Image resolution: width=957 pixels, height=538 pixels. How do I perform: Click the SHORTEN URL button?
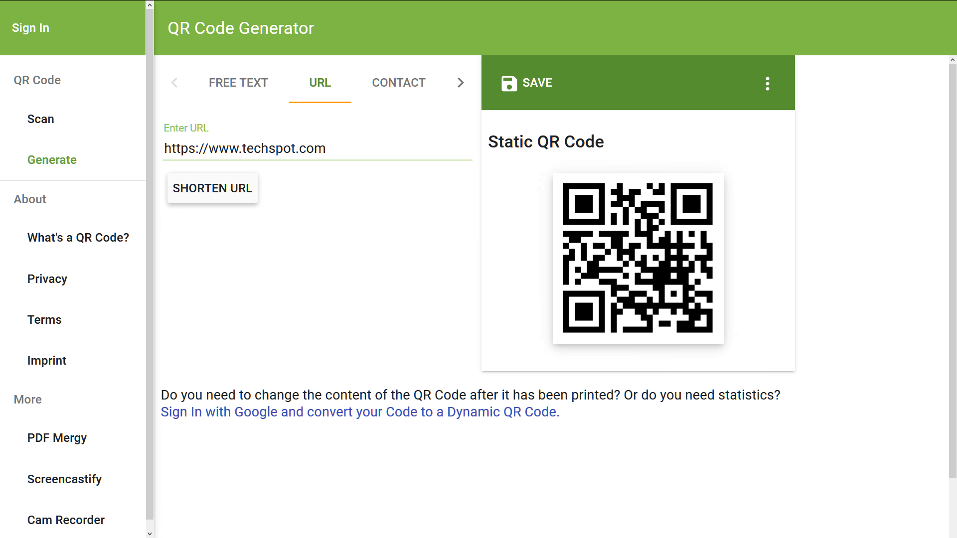pos(212,188)
